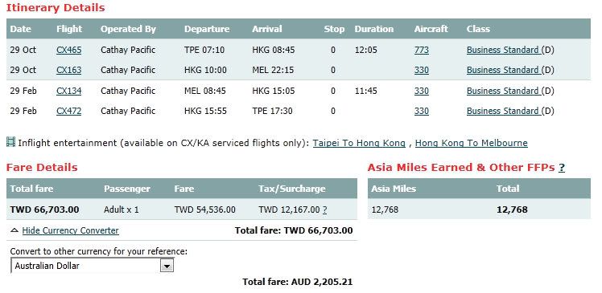Open Taipei To Hong Kong entertainment link
The image size is (602, 293).
pos(359,143)
